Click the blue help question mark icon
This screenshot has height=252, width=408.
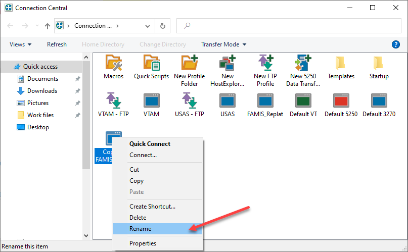point(396,44)
